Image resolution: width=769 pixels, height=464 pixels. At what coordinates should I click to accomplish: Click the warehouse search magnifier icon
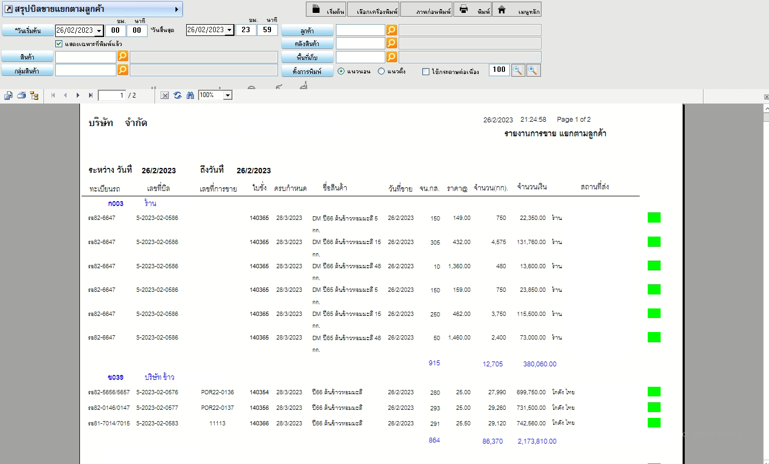(392, 43)
